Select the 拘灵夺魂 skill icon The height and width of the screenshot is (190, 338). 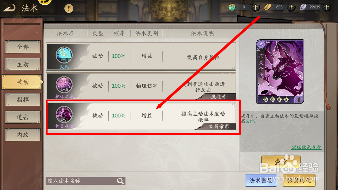click(x=64, y=115)
